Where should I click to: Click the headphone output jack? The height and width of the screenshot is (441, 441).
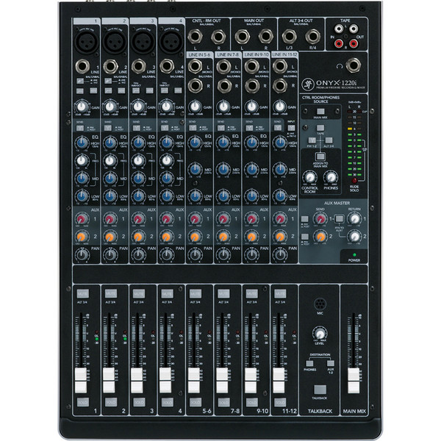353,65
